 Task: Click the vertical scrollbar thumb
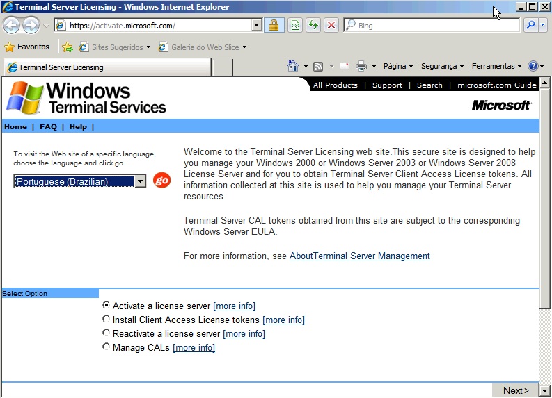(x=544, y=198)
